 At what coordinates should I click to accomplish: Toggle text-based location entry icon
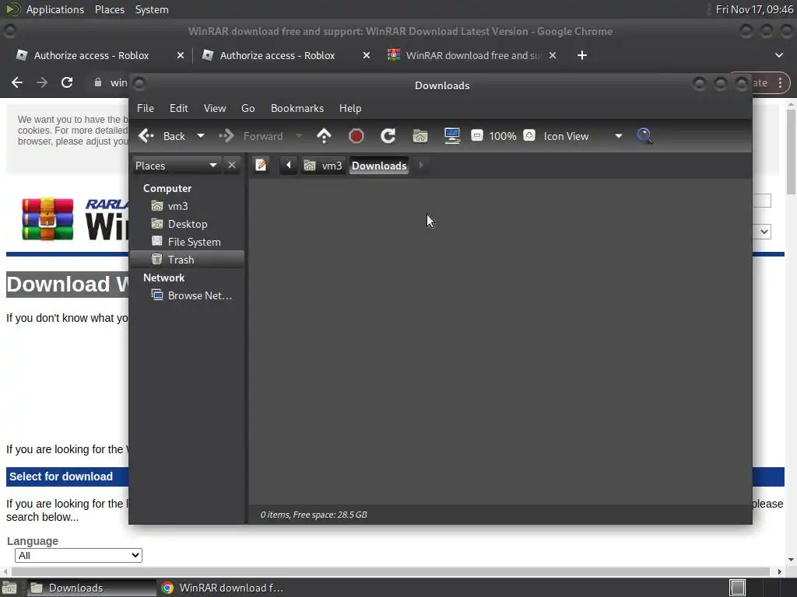tap(261, 165)
